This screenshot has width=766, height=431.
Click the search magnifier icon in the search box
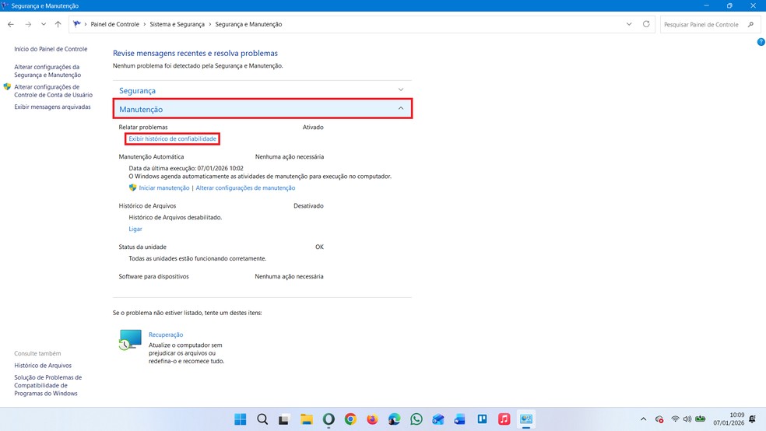751,24
